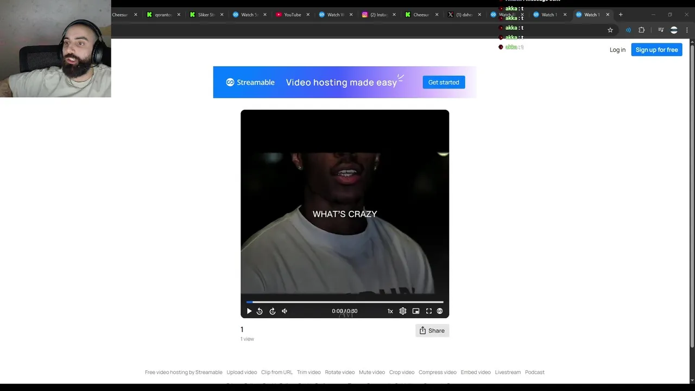This screenshot has height=391, width=695.
Task: Open the Compress video footer link
Action: click(x=438, y=372)
